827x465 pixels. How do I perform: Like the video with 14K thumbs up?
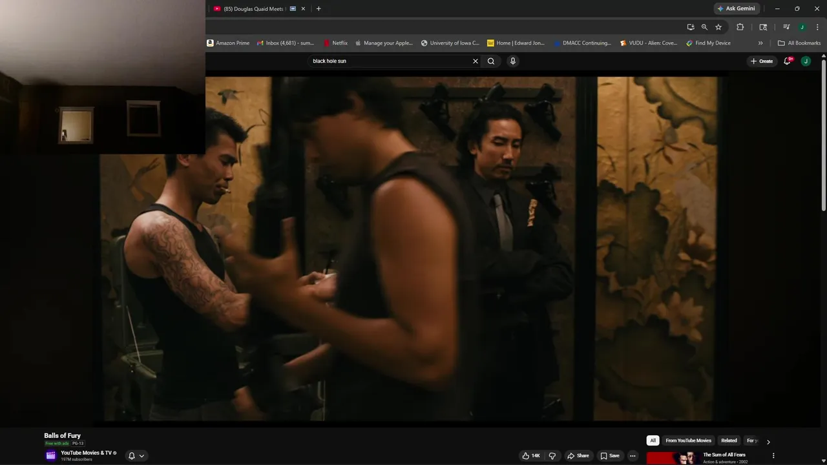click(531, 456)
